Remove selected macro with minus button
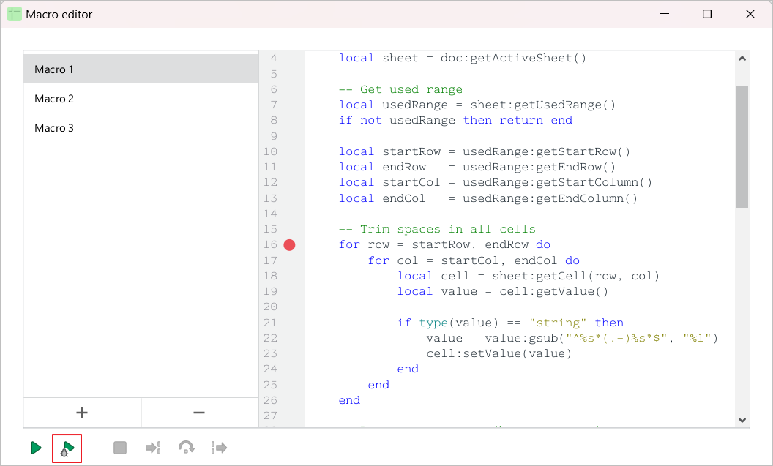The height and width of the screenshot is (466, 773). (x=199, y=413)
